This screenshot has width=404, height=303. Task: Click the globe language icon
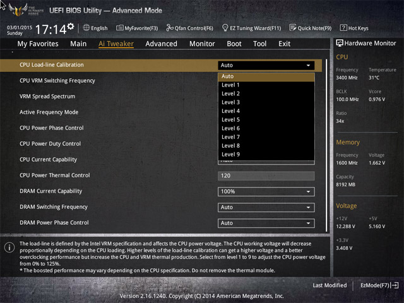pyautogui.click(x=86, y=28)
